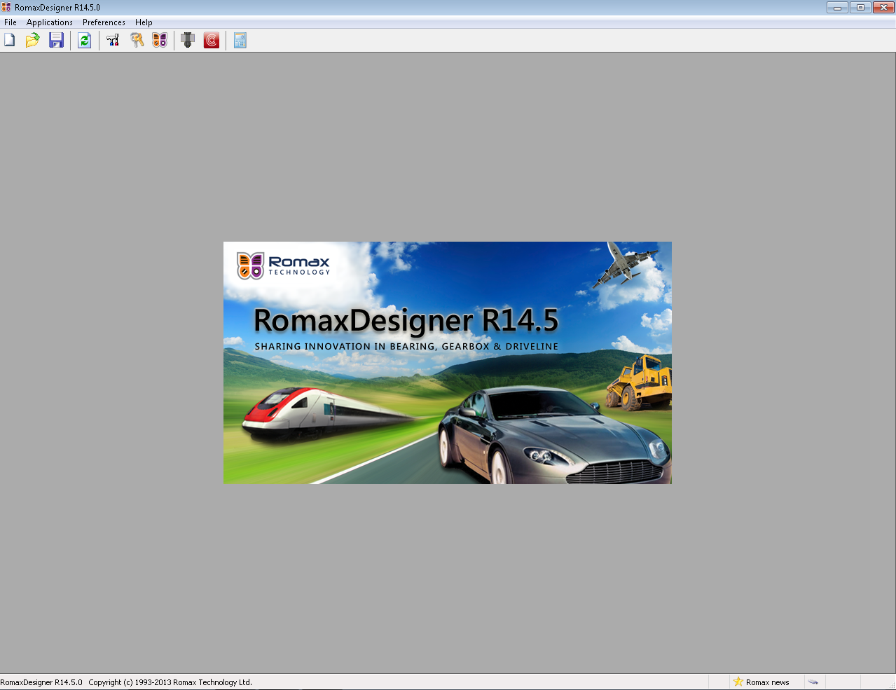Open the File menu
This screenshot has height=690, width=896.
tap(11, 22)
